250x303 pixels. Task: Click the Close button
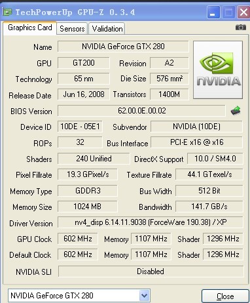[x=225, y=296]
